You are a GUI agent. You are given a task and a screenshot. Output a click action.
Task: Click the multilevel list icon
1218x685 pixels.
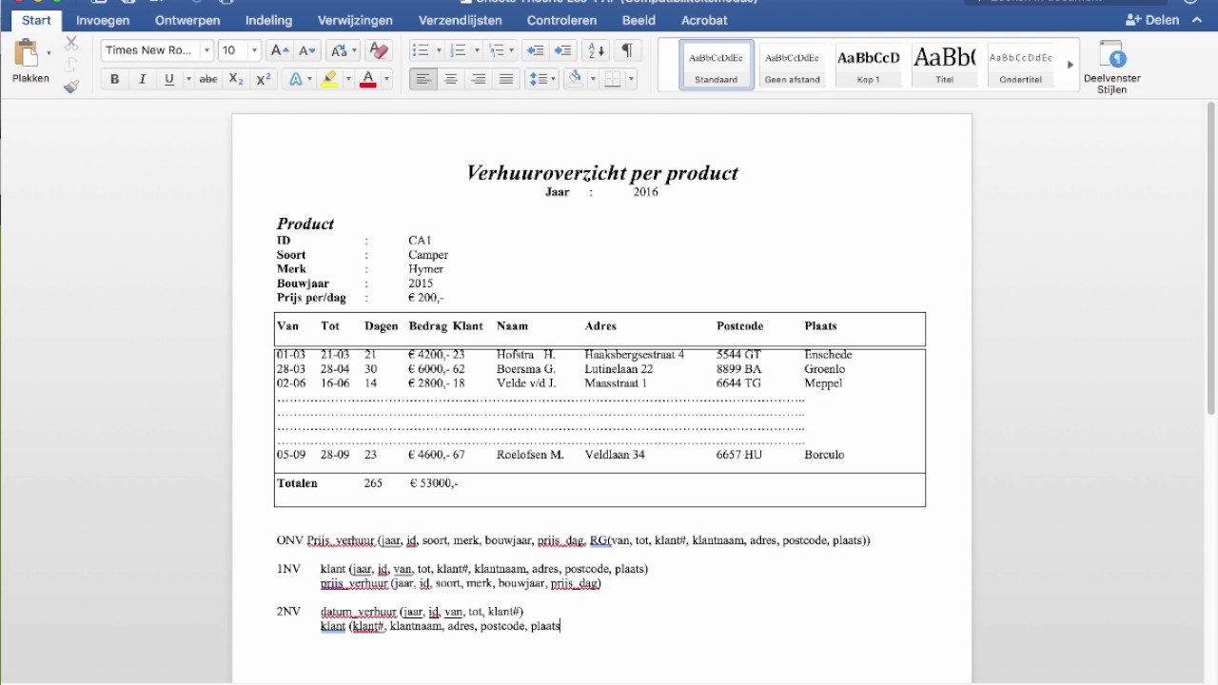tap(496, 50)
